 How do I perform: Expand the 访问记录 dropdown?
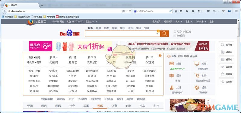(x=200, y=21)
